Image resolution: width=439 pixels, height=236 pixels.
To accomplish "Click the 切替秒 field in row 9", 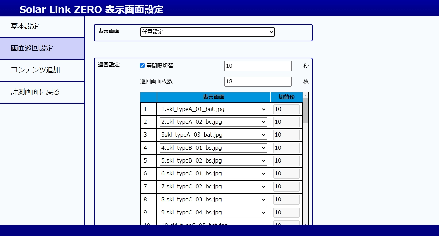I will point(286,212).
